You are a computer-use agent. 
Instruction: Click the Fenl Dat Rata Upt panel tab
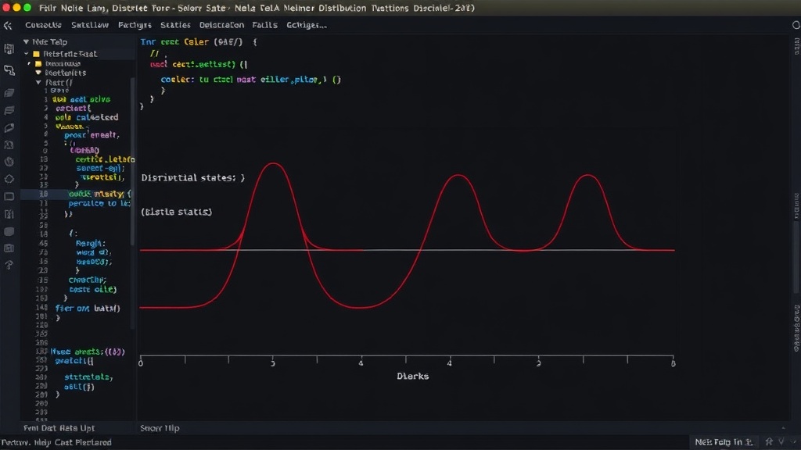[x=59, y=428]
